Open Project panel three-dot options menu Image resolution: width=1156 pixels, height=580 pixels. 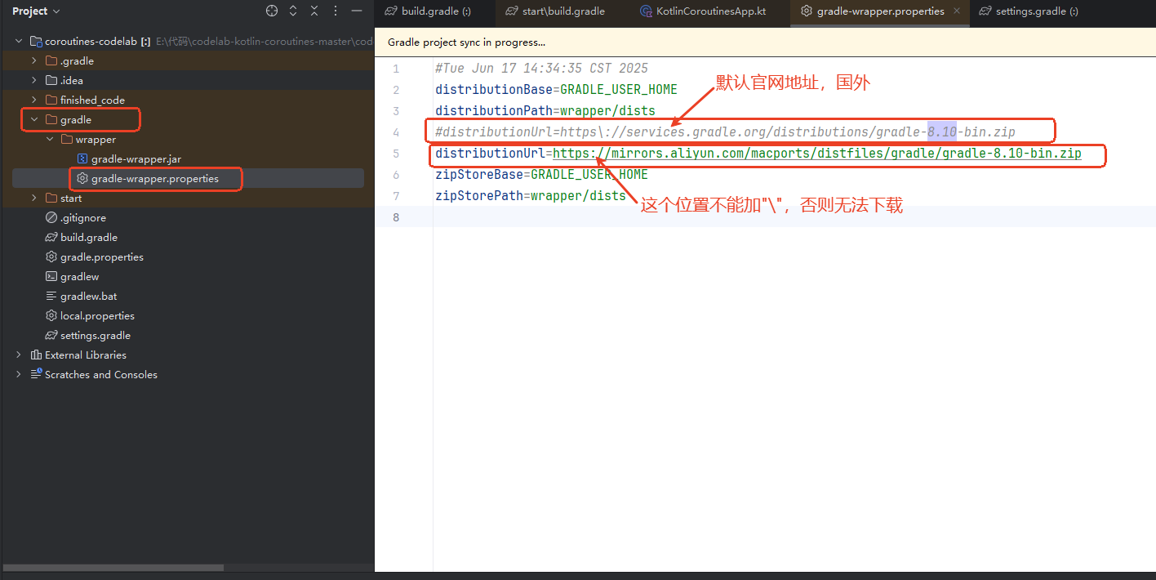(x=336, y=11)
